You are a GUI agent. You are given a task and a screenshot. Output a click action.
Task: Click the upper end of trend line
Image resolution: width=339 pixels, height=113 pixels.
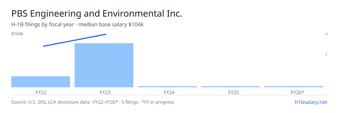pos(106,34)
